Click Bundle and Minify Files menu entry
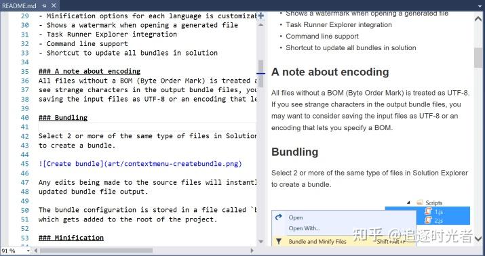Viewport: 485px width, 256px height. [317, 242]
